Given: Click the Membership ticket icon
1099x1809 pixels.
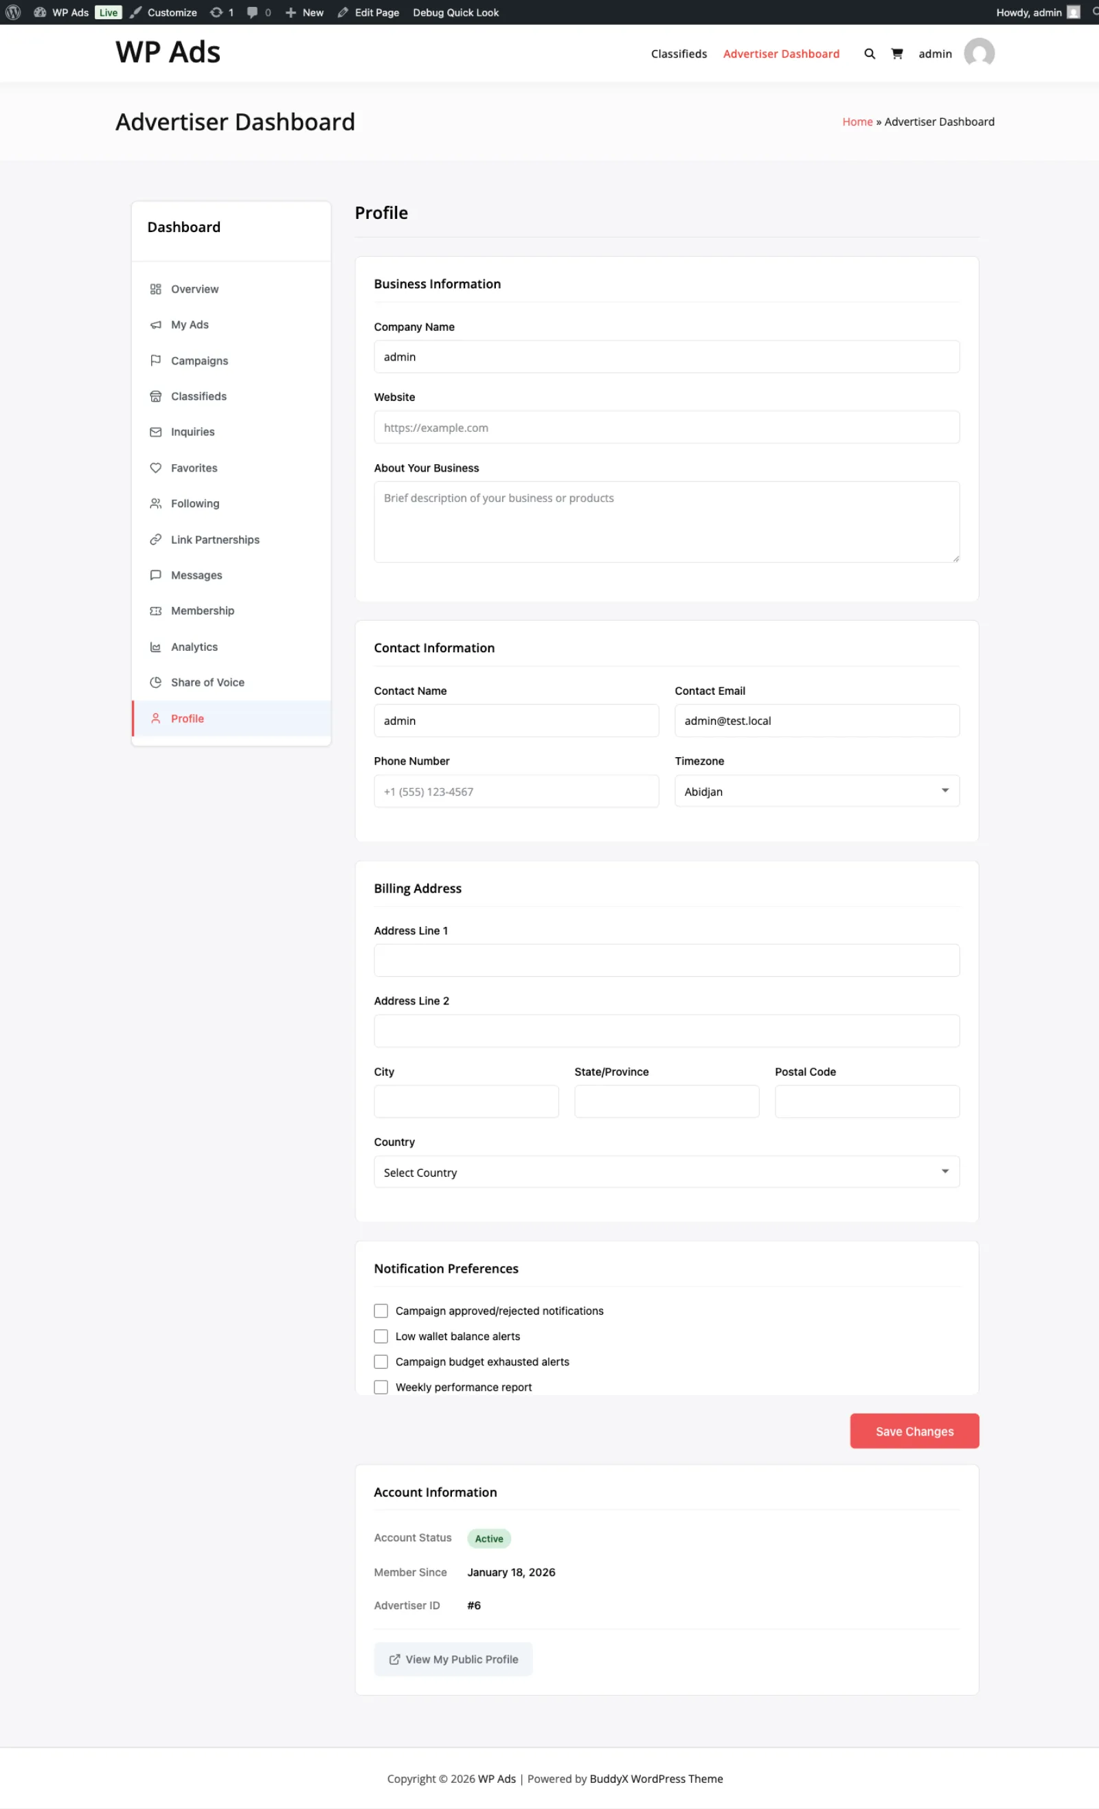Looking at the screenshot, I should click(x=156, y=611).
